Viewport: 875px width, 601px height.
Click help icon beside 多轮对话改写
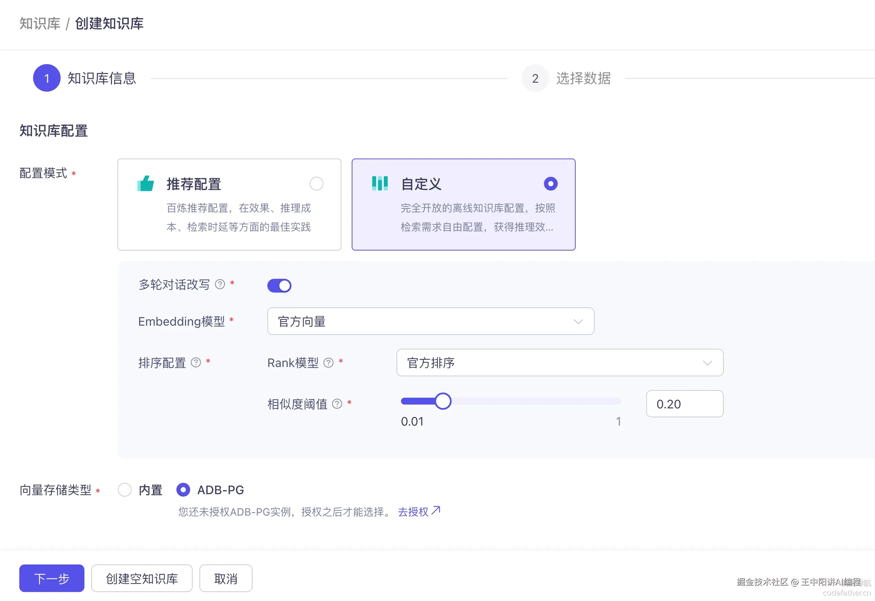tap(220, 284)
